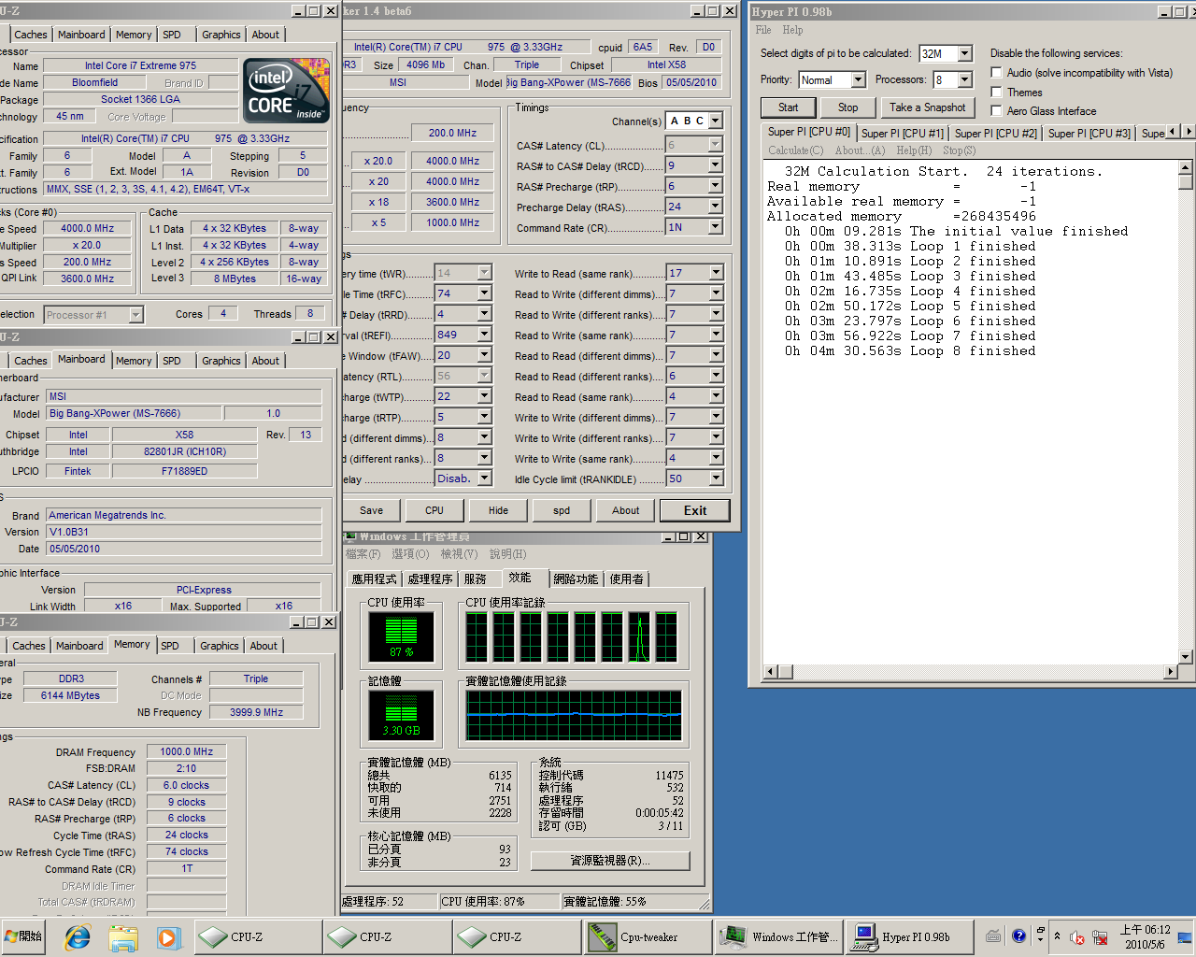The image size is (1196, 957).
Task: Open Task Manager 檢視(V) menu
Action: (x=457, y=554)
